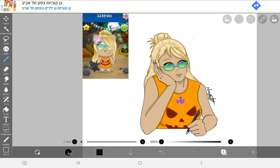Activate the Eyedropper tool

point(6,140)
